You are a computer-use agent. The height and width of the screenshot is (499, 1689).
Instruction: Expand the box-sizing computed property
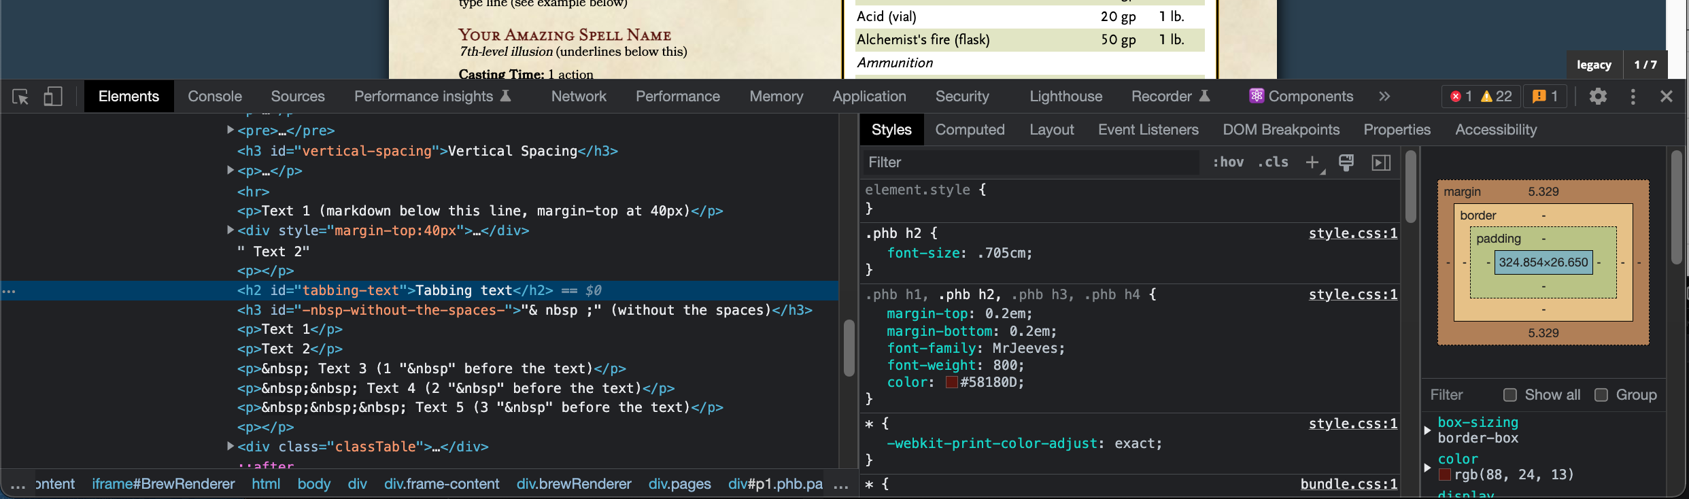(1428, 430)
